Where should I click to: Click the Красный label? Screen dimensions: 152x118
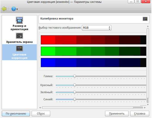click(x=47, y=85)
